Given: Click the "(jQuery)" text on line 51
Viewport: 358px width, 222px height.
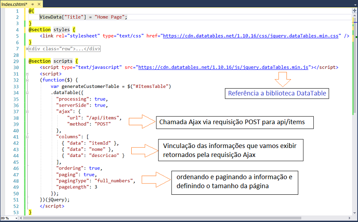Looking at the screenshot, I should [56, 200].
